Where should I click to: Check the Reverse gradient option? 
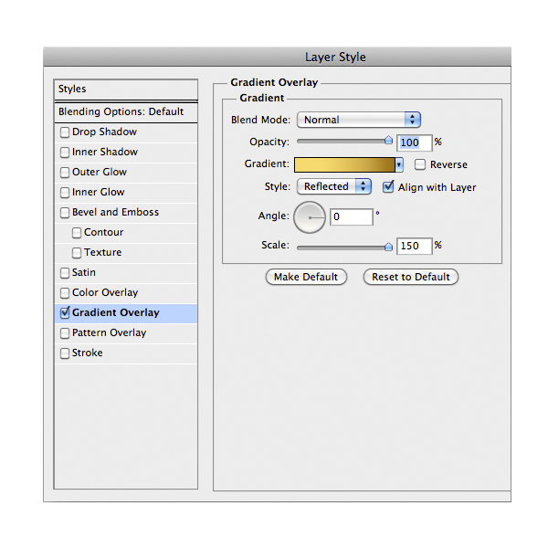pyautogui.click(x=420, y=165)
